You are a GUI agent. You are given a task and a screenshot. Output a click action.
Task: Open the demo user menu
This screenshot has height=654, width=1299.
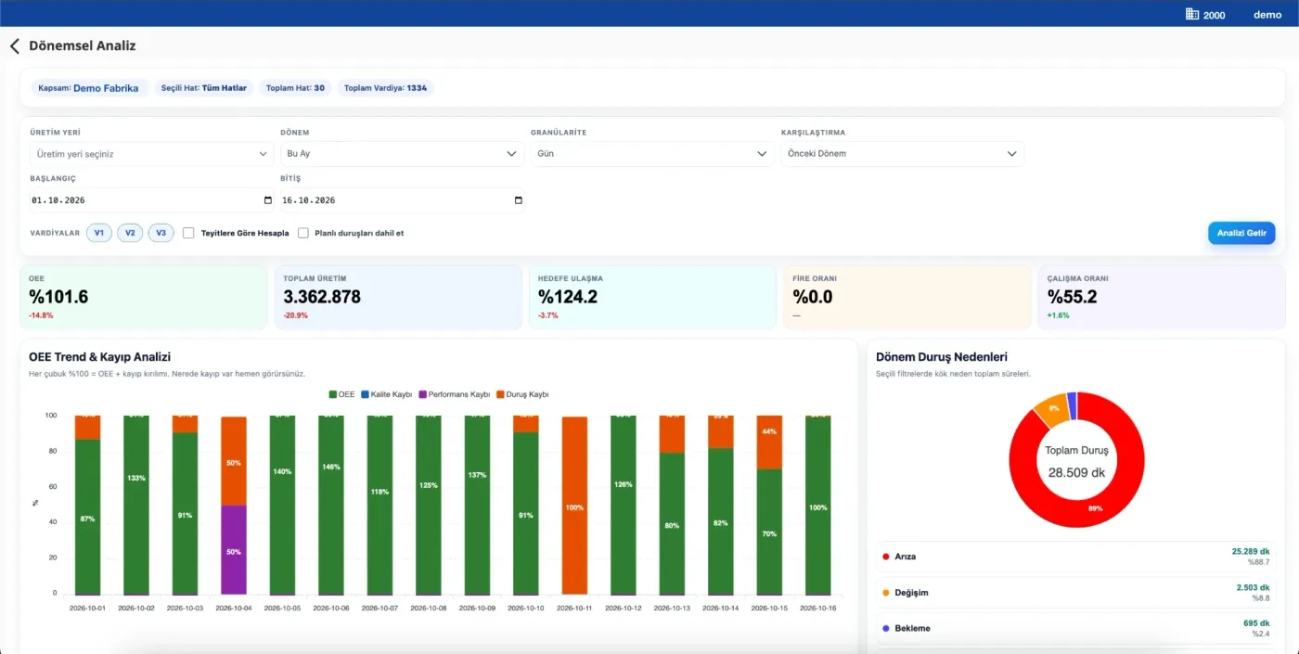(x=1267, y=15)
